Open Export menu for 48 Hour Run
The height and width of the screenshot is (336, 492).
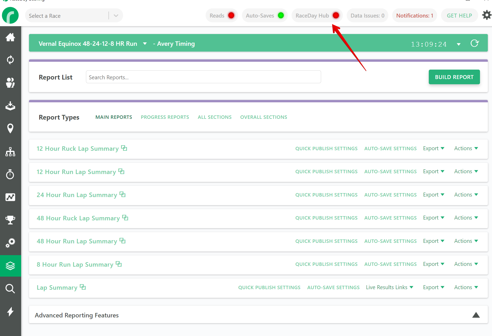(x=434, y=241)
